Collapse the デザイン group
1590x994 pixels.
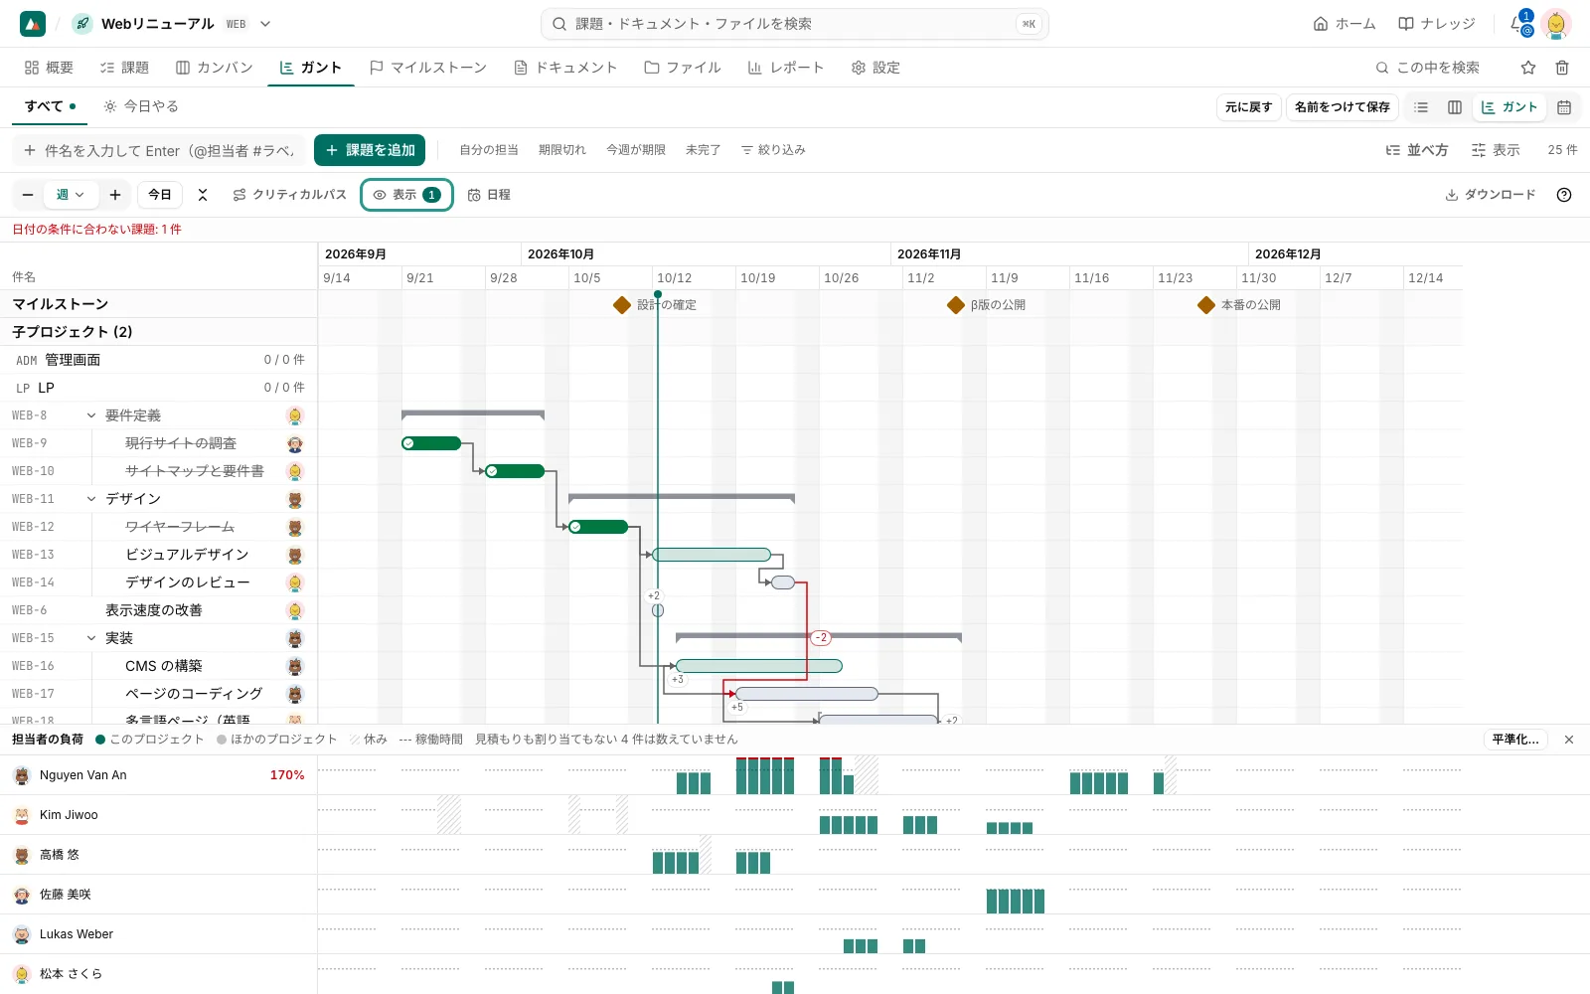click(91, 499)
